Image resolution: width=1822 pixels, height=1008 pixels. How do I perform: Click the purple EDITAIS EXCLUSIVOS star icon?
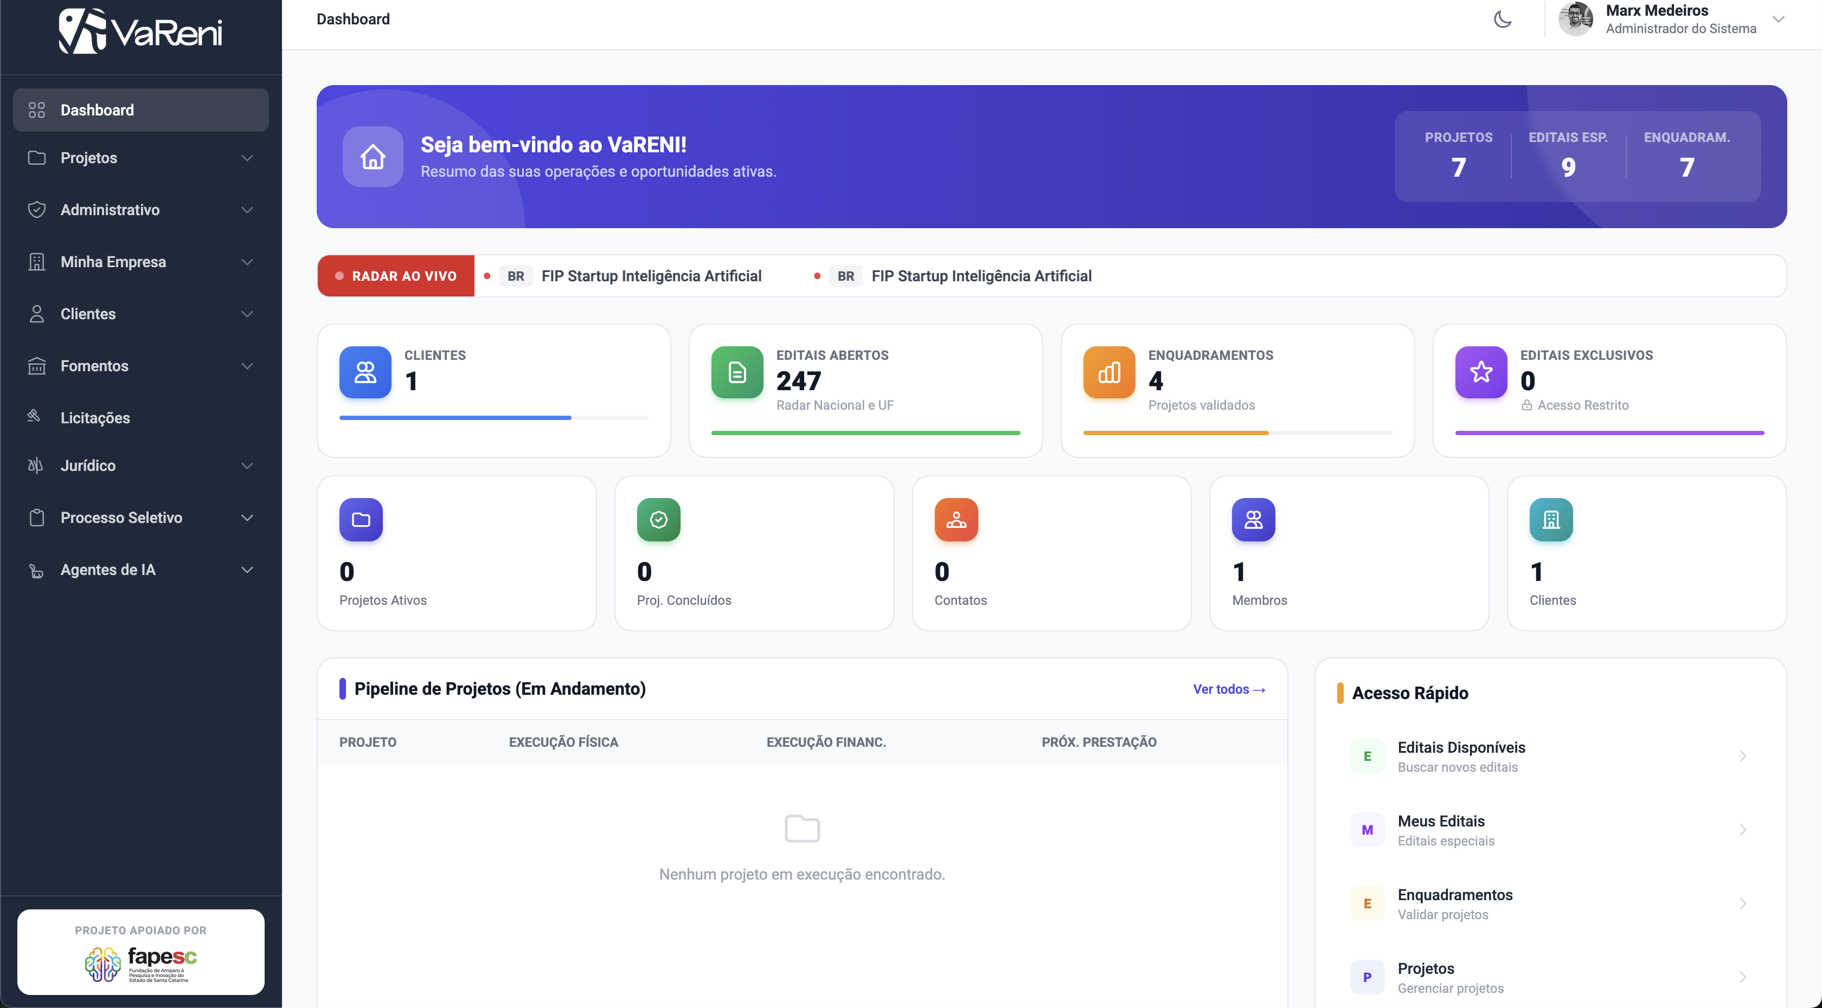pyautogui.click(x=1481, y=372)
